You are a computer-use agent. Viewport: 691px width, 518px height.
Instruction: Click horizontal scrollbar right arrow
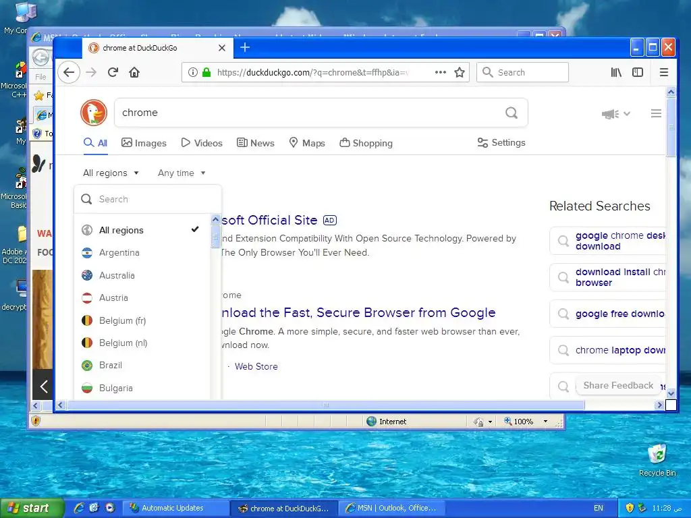[659, 405]
